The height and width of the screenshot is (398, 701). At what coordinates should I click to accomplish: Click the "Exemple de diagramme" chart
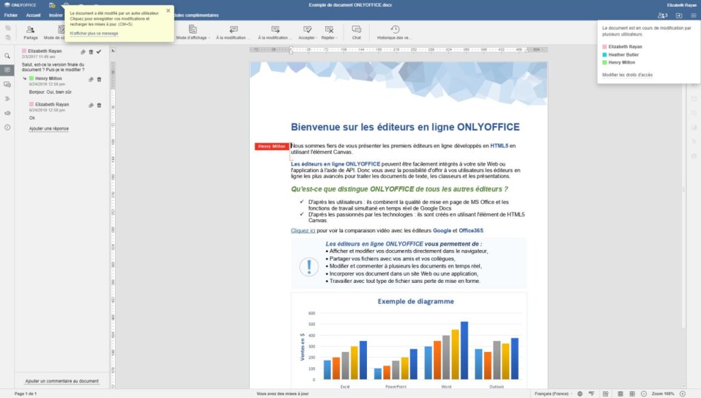[409, 340]
